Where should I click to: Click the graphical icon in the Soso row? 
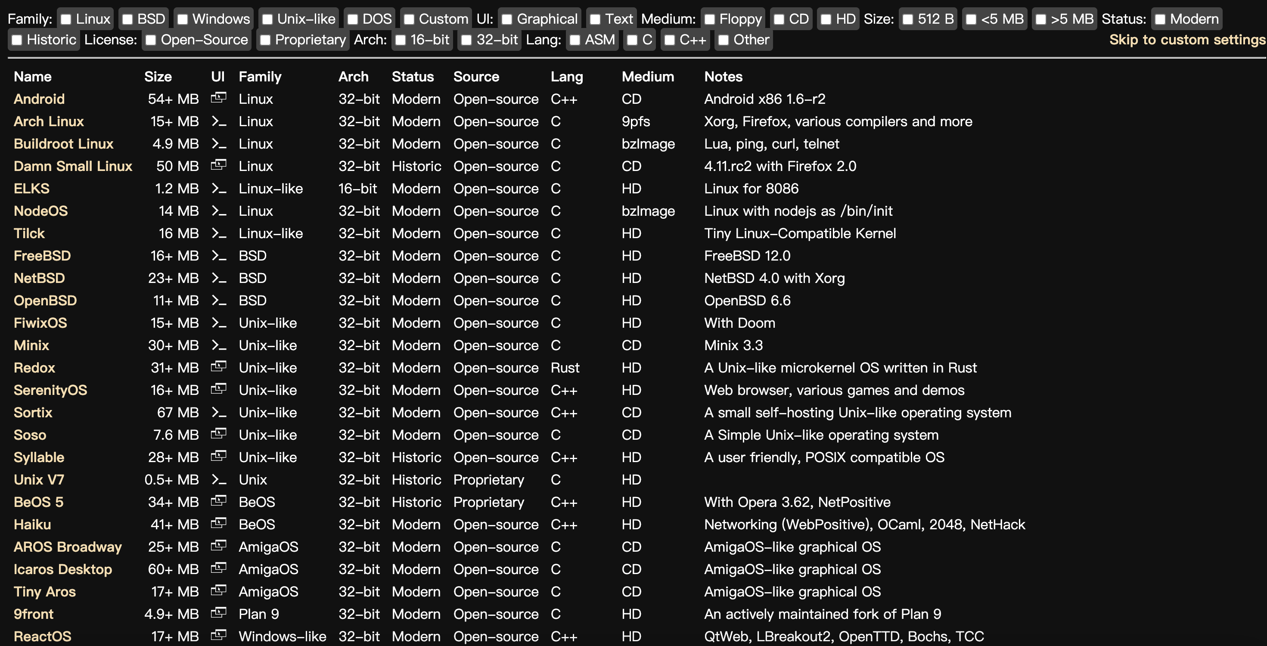coord(218,434)
